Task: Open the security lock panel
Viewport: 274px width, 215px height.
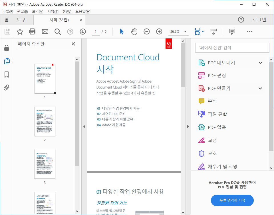Action: coord(7,48)
